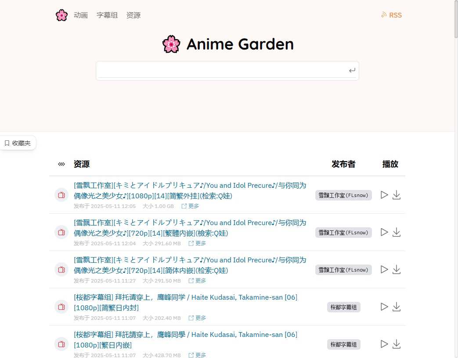Open the 动画 menu
Screen dimensions: 458x358
[81, 15]
